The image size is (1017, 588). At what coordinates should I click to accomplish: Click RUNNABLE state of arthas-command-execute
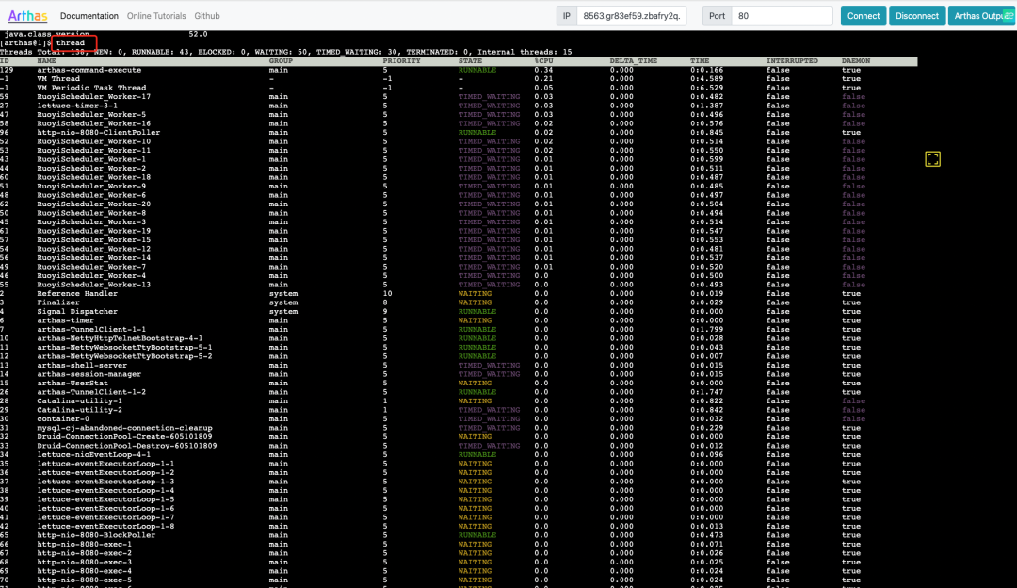477,70
